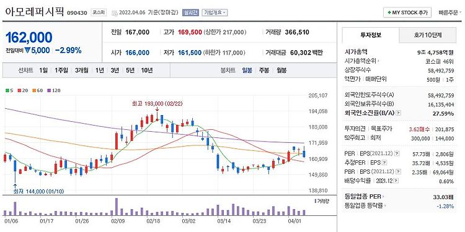Screen dimensions: 465x232
Task: Click the 외국인소진율 value 27.59%
Action: (444, 113)
